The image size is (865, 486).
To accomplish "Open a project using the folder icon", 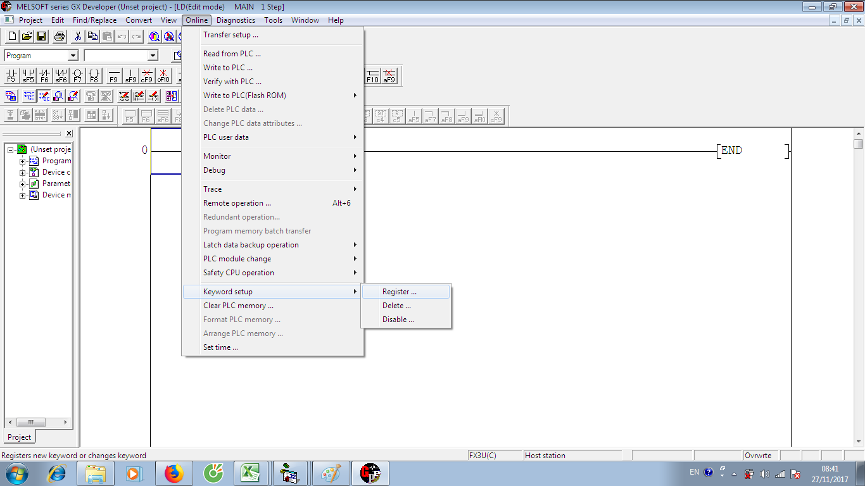I will click(27, 37).
